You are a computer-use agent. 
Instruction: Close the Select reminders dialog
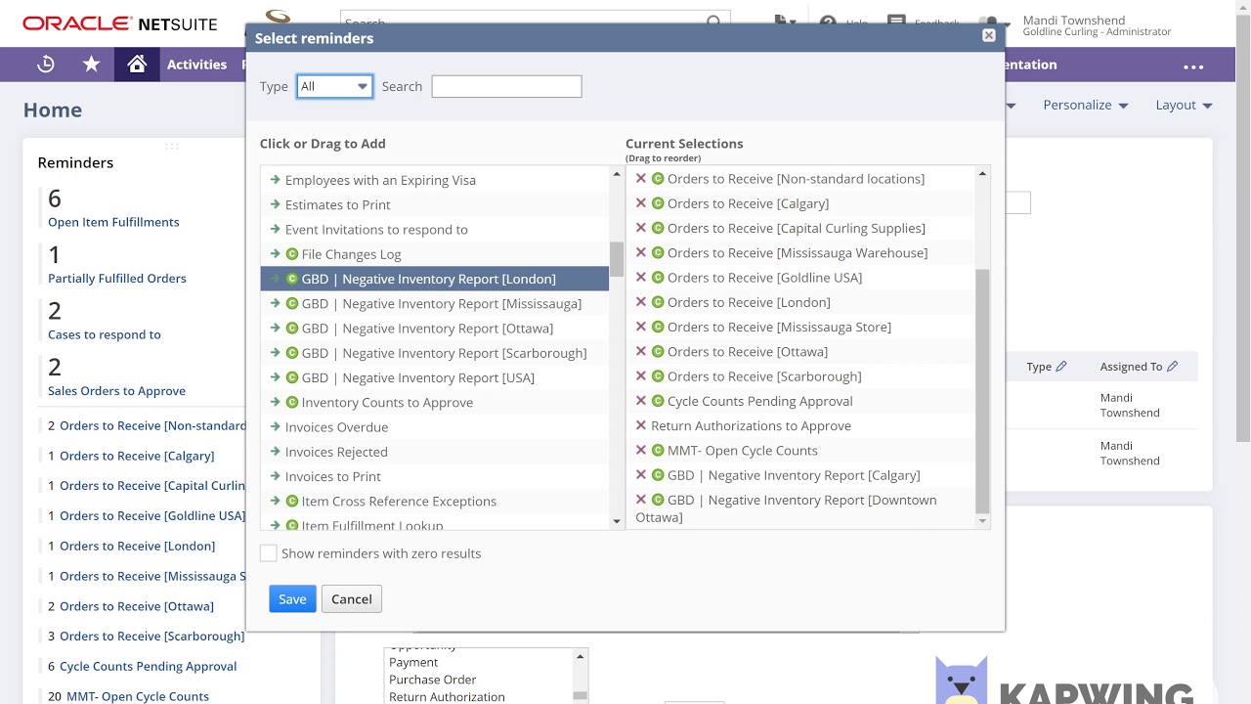pos(989,35)
